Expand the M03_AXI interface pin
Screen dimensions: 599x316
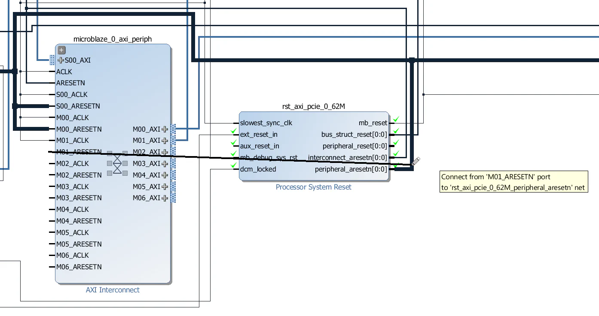coord(165,163)
